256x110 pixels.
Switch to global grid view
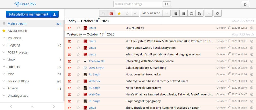click(183, 13)
